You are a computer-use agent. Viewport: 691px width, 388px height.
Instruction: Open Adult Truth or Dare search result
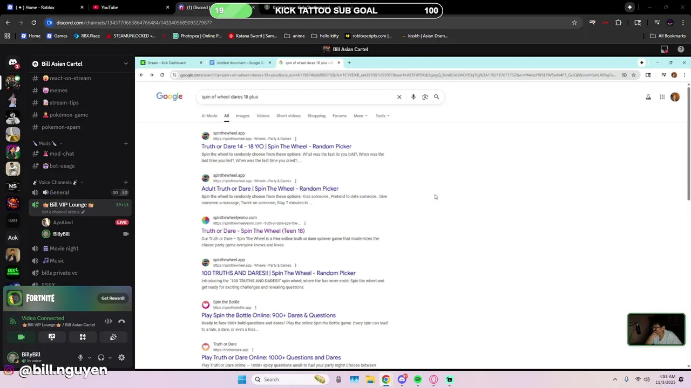270,189
